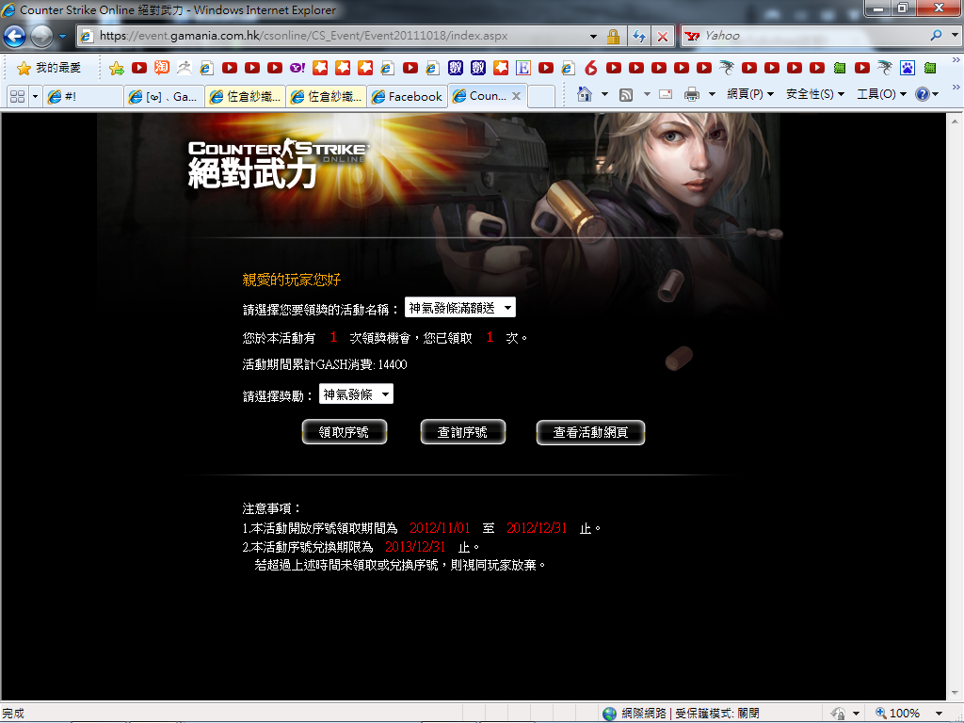Switch to the #! tab
The width and height of the screenshot is (964, 723).
[83, 97]
